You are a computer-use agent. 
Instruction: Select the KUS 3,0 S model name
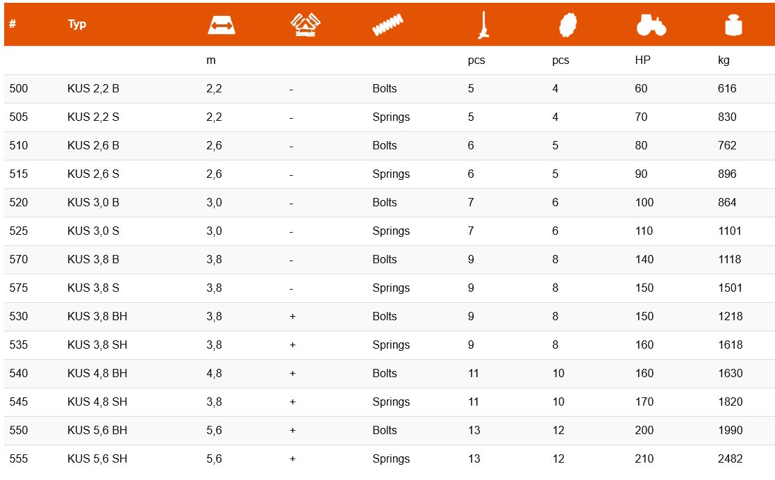coord(93,231)
